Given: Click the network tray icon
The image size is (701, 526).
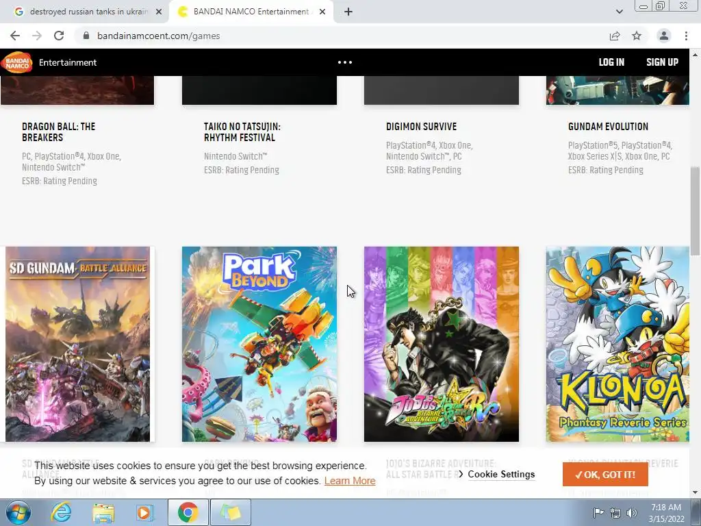Looking at the screenshot, I should 615,512.
